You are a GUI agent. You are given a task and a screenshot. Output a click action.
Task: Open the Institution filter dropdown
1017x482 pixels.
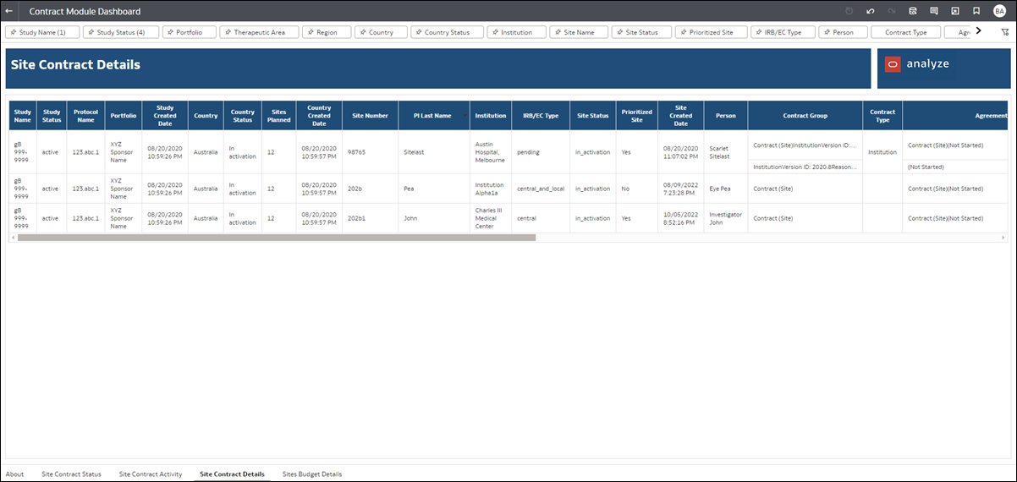coord(516,32)
